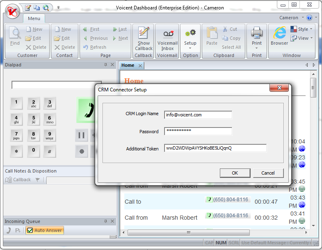The height and width of the screenshot is (250, 322).
Task: Go to the First page
Action: 91,29
